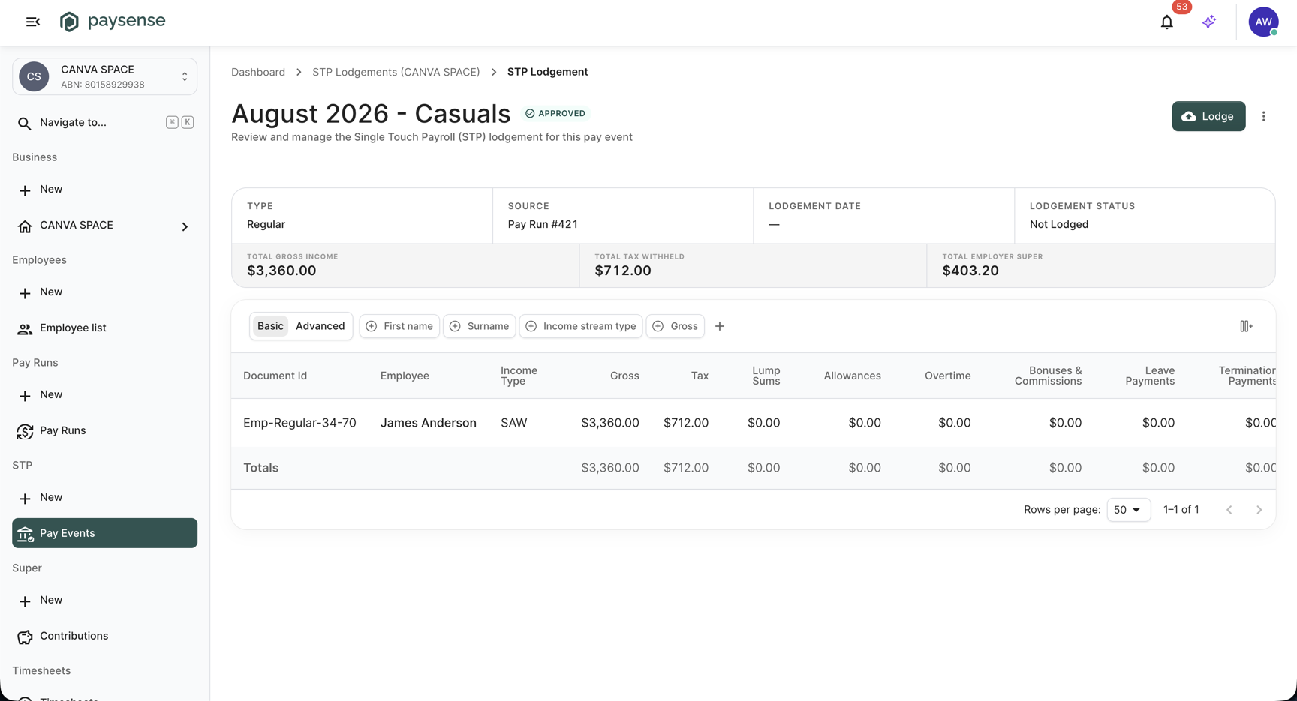Click Pay Run #421 source value

543,224
